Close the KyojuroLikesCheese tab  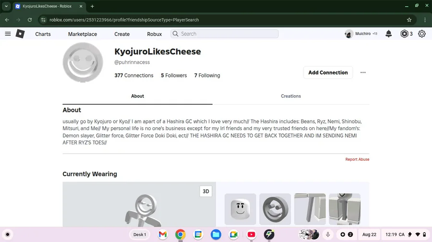(x=81, y=6)
